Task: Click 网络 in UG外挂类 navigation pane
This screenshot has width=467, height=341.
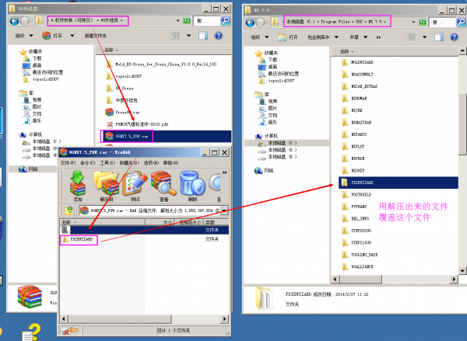Action: pyautogui.click(x=33, y=169)
